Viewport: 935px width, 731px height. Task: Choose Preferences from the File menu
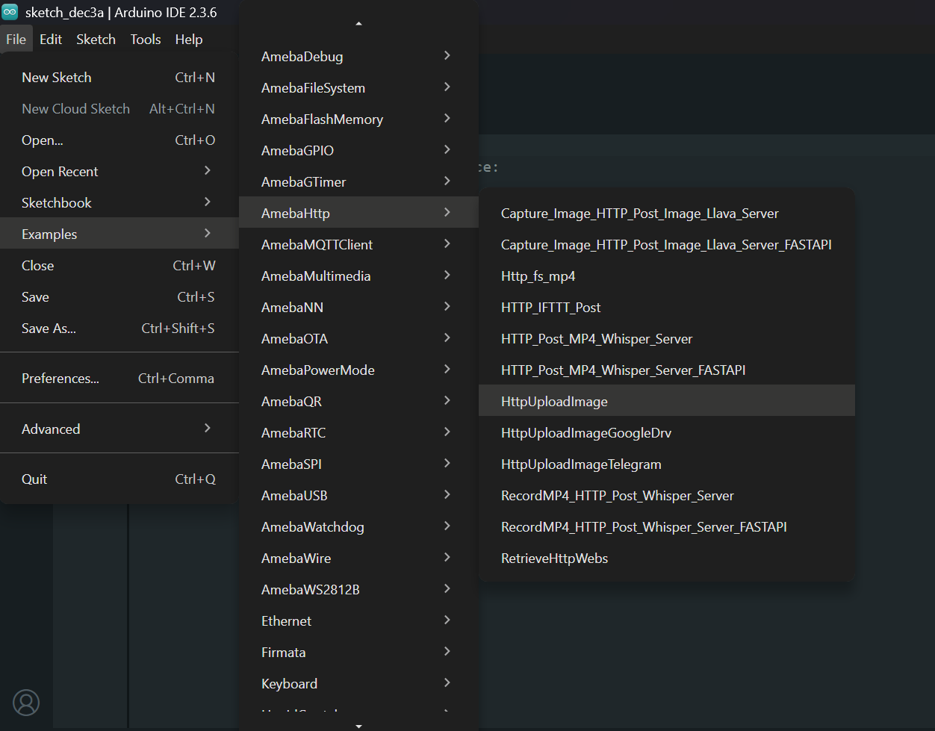(60, 379)
